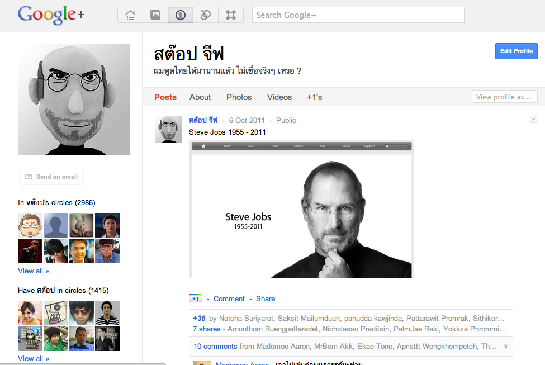Select the Profile icon in top navigation
545x365 pixels.
[x=181, y=15]
